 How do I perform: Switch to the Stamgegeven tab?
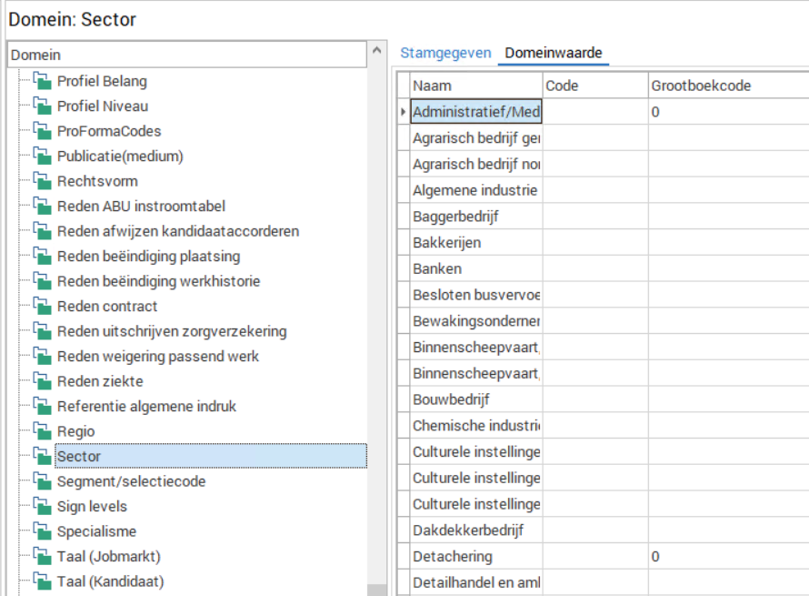445,53
